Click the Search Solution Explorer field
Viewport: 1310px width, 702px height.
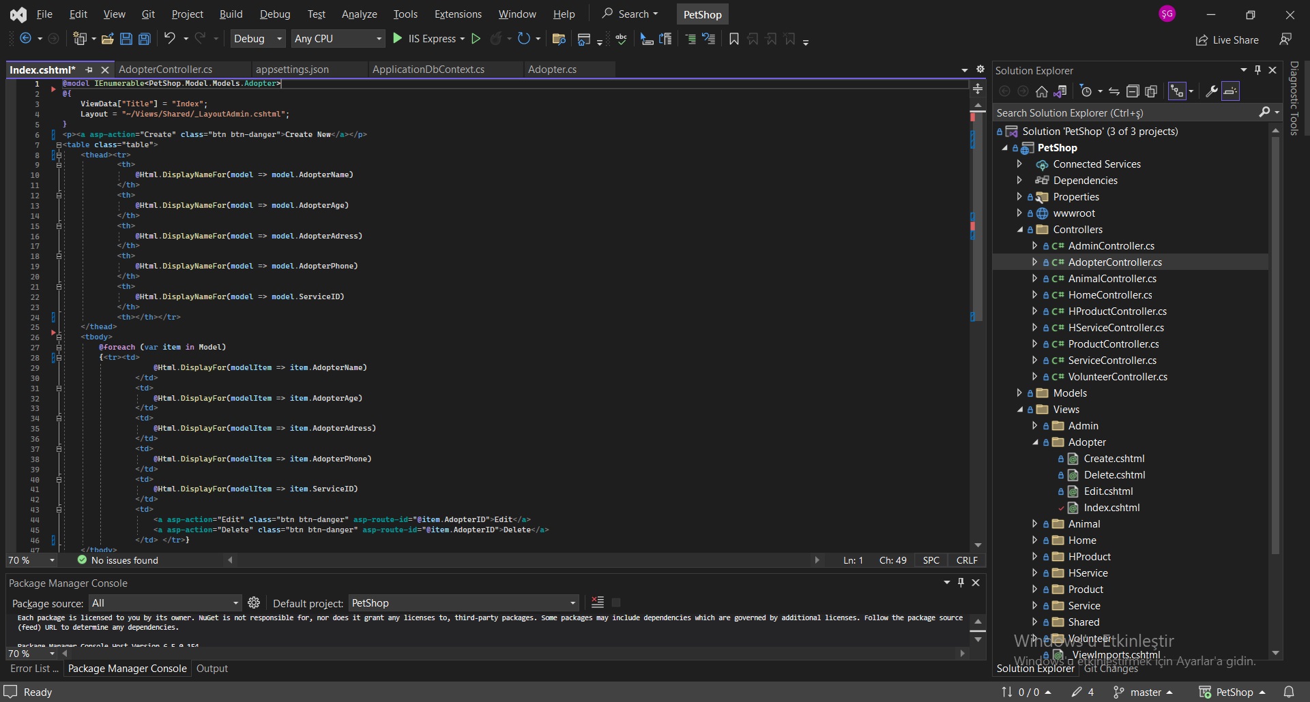(1126, 113)
